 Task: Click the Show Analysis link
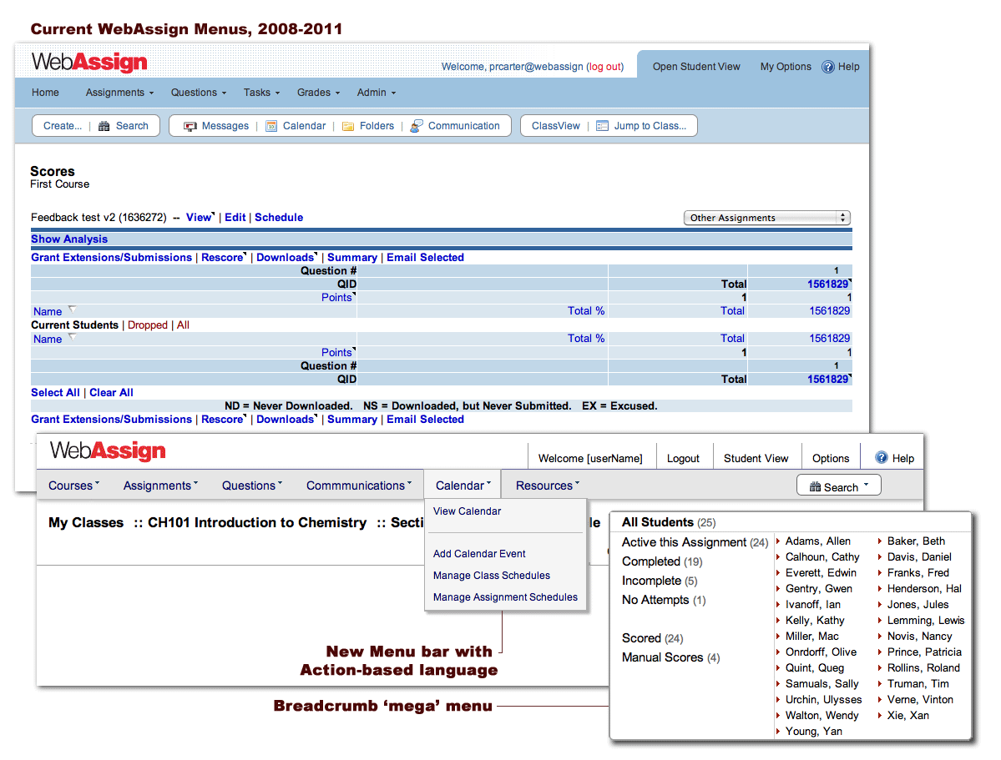point(69,239)
